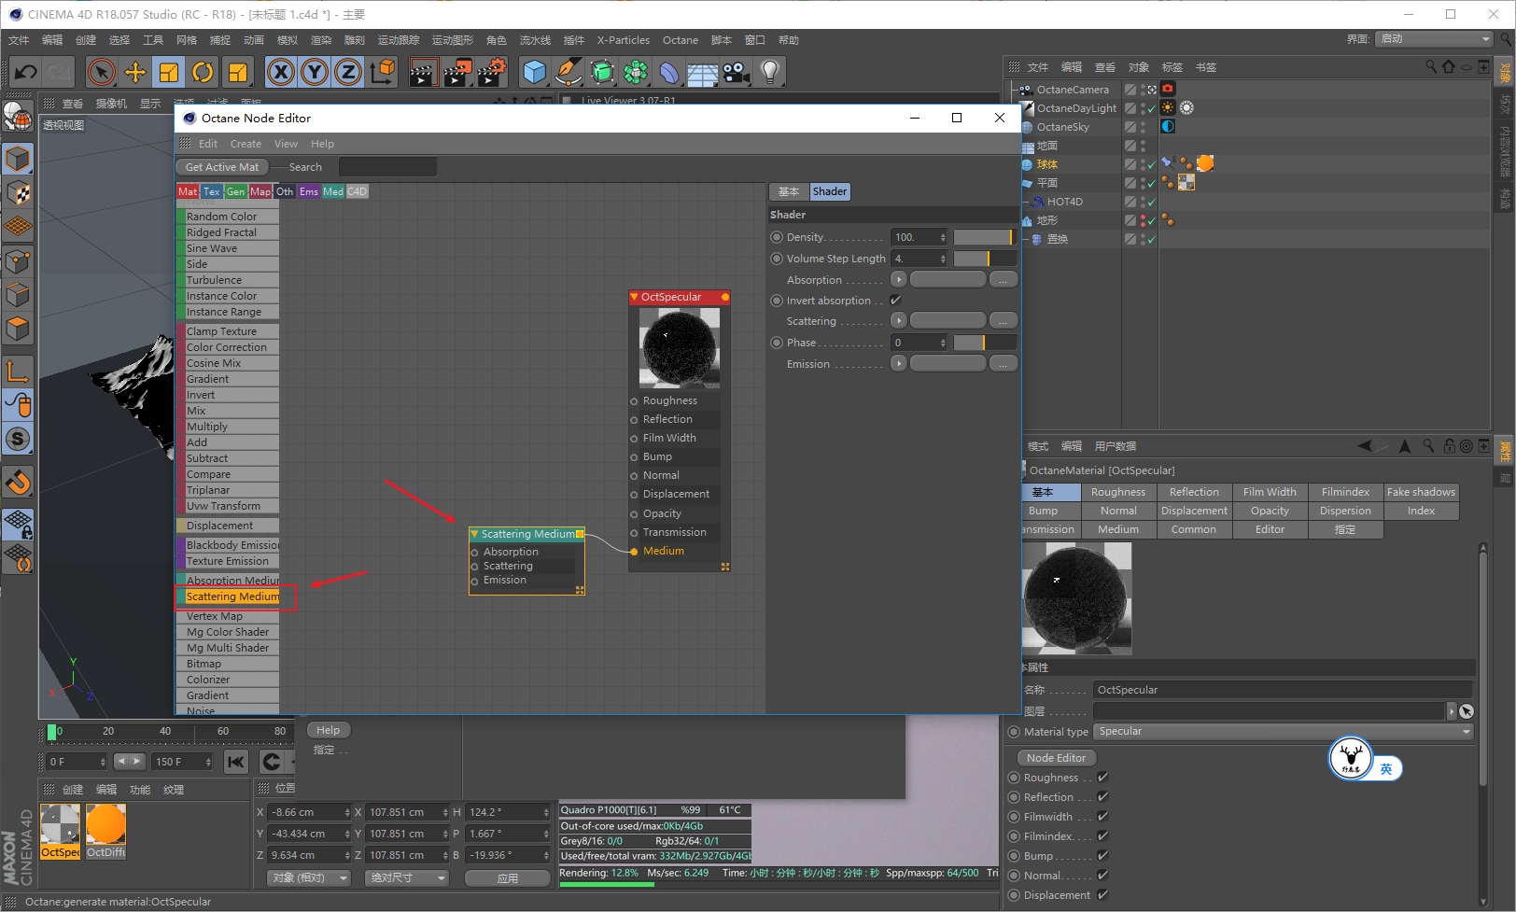Enable snap S tool in left palette
Viewport: 1516px width, 912px height.
point(18,439)
